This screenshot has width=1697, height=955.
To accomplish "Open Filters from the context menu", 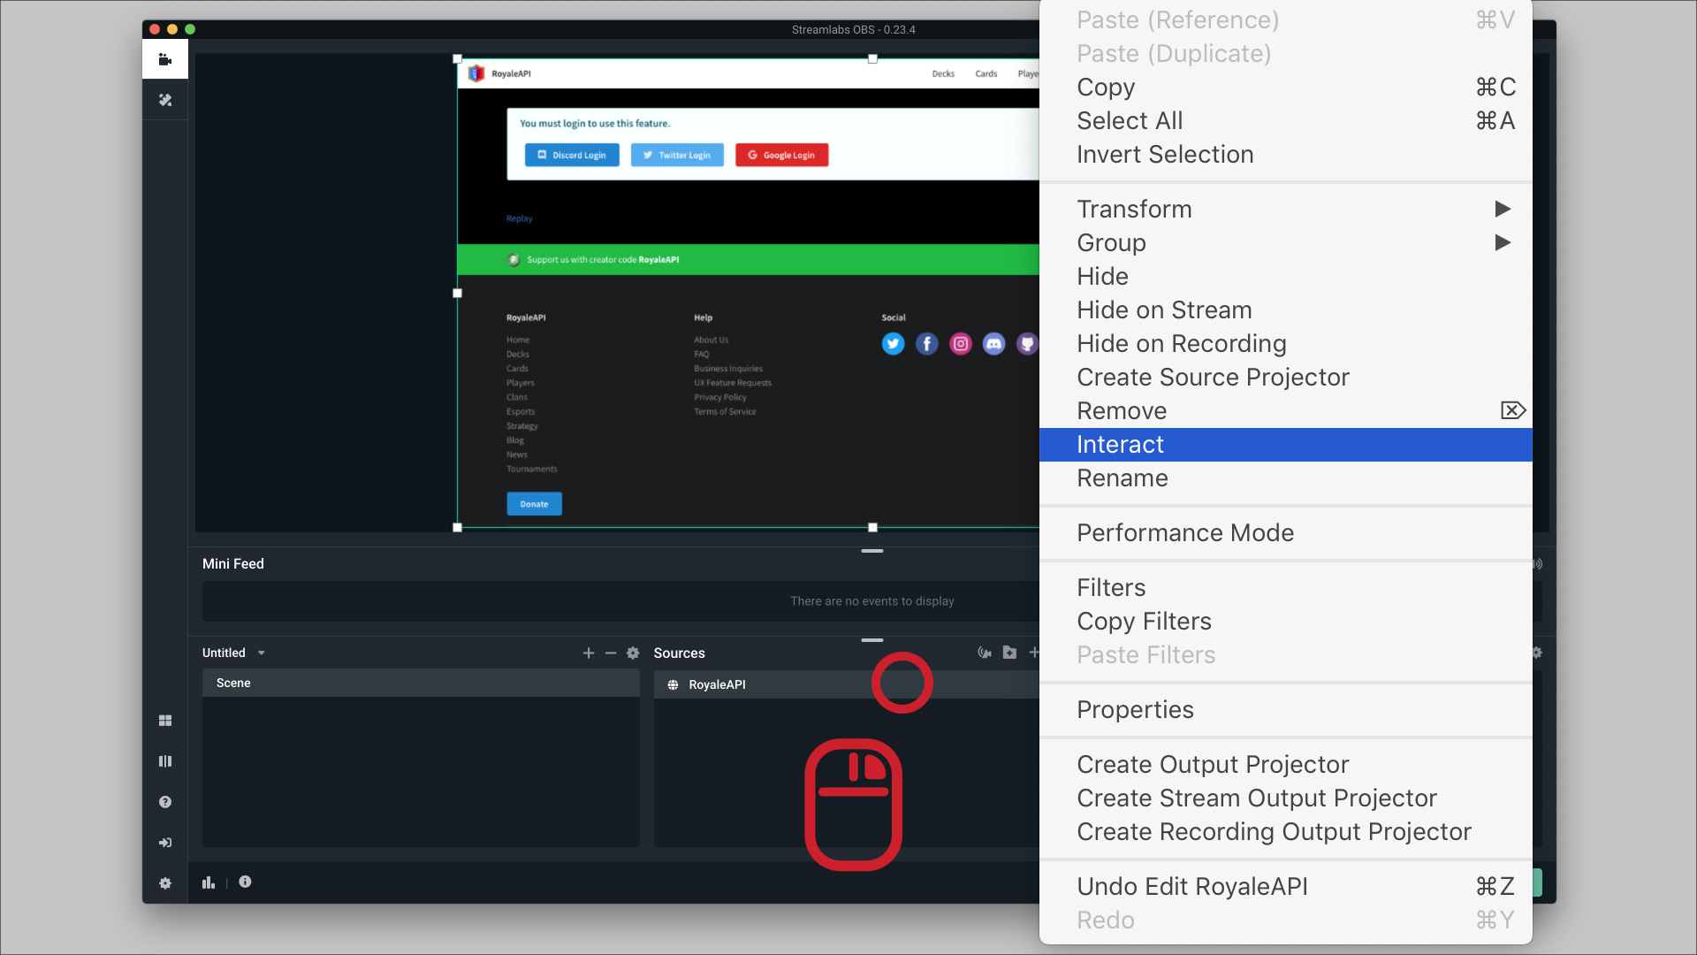I will 1286,587.
